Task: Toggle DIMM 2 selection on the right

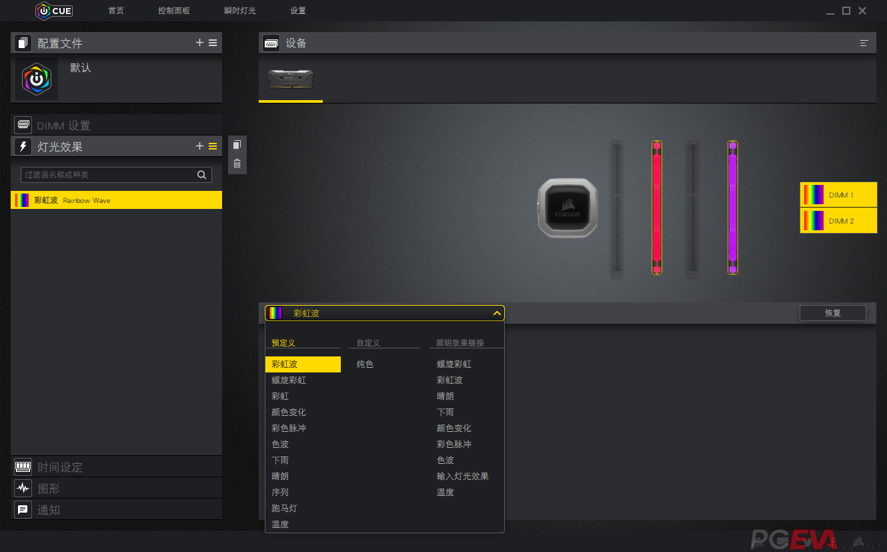Action: pyautogui.click(x=838, y=220)
